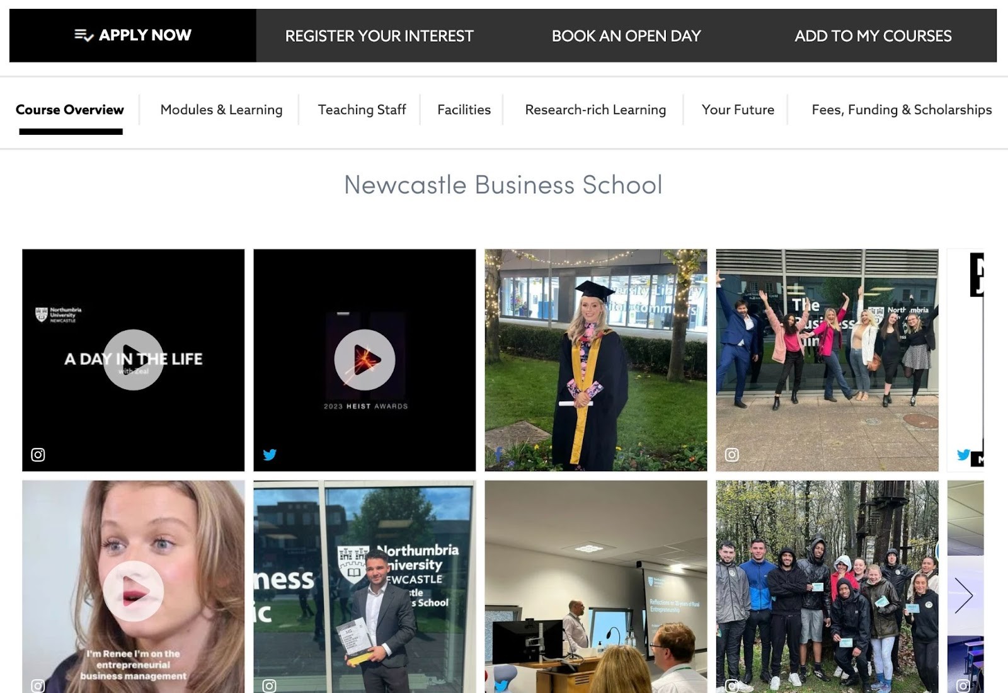Click Instagram icon on Renee video tile
This screenshot has width=1008, height=693.
[38, 685]
